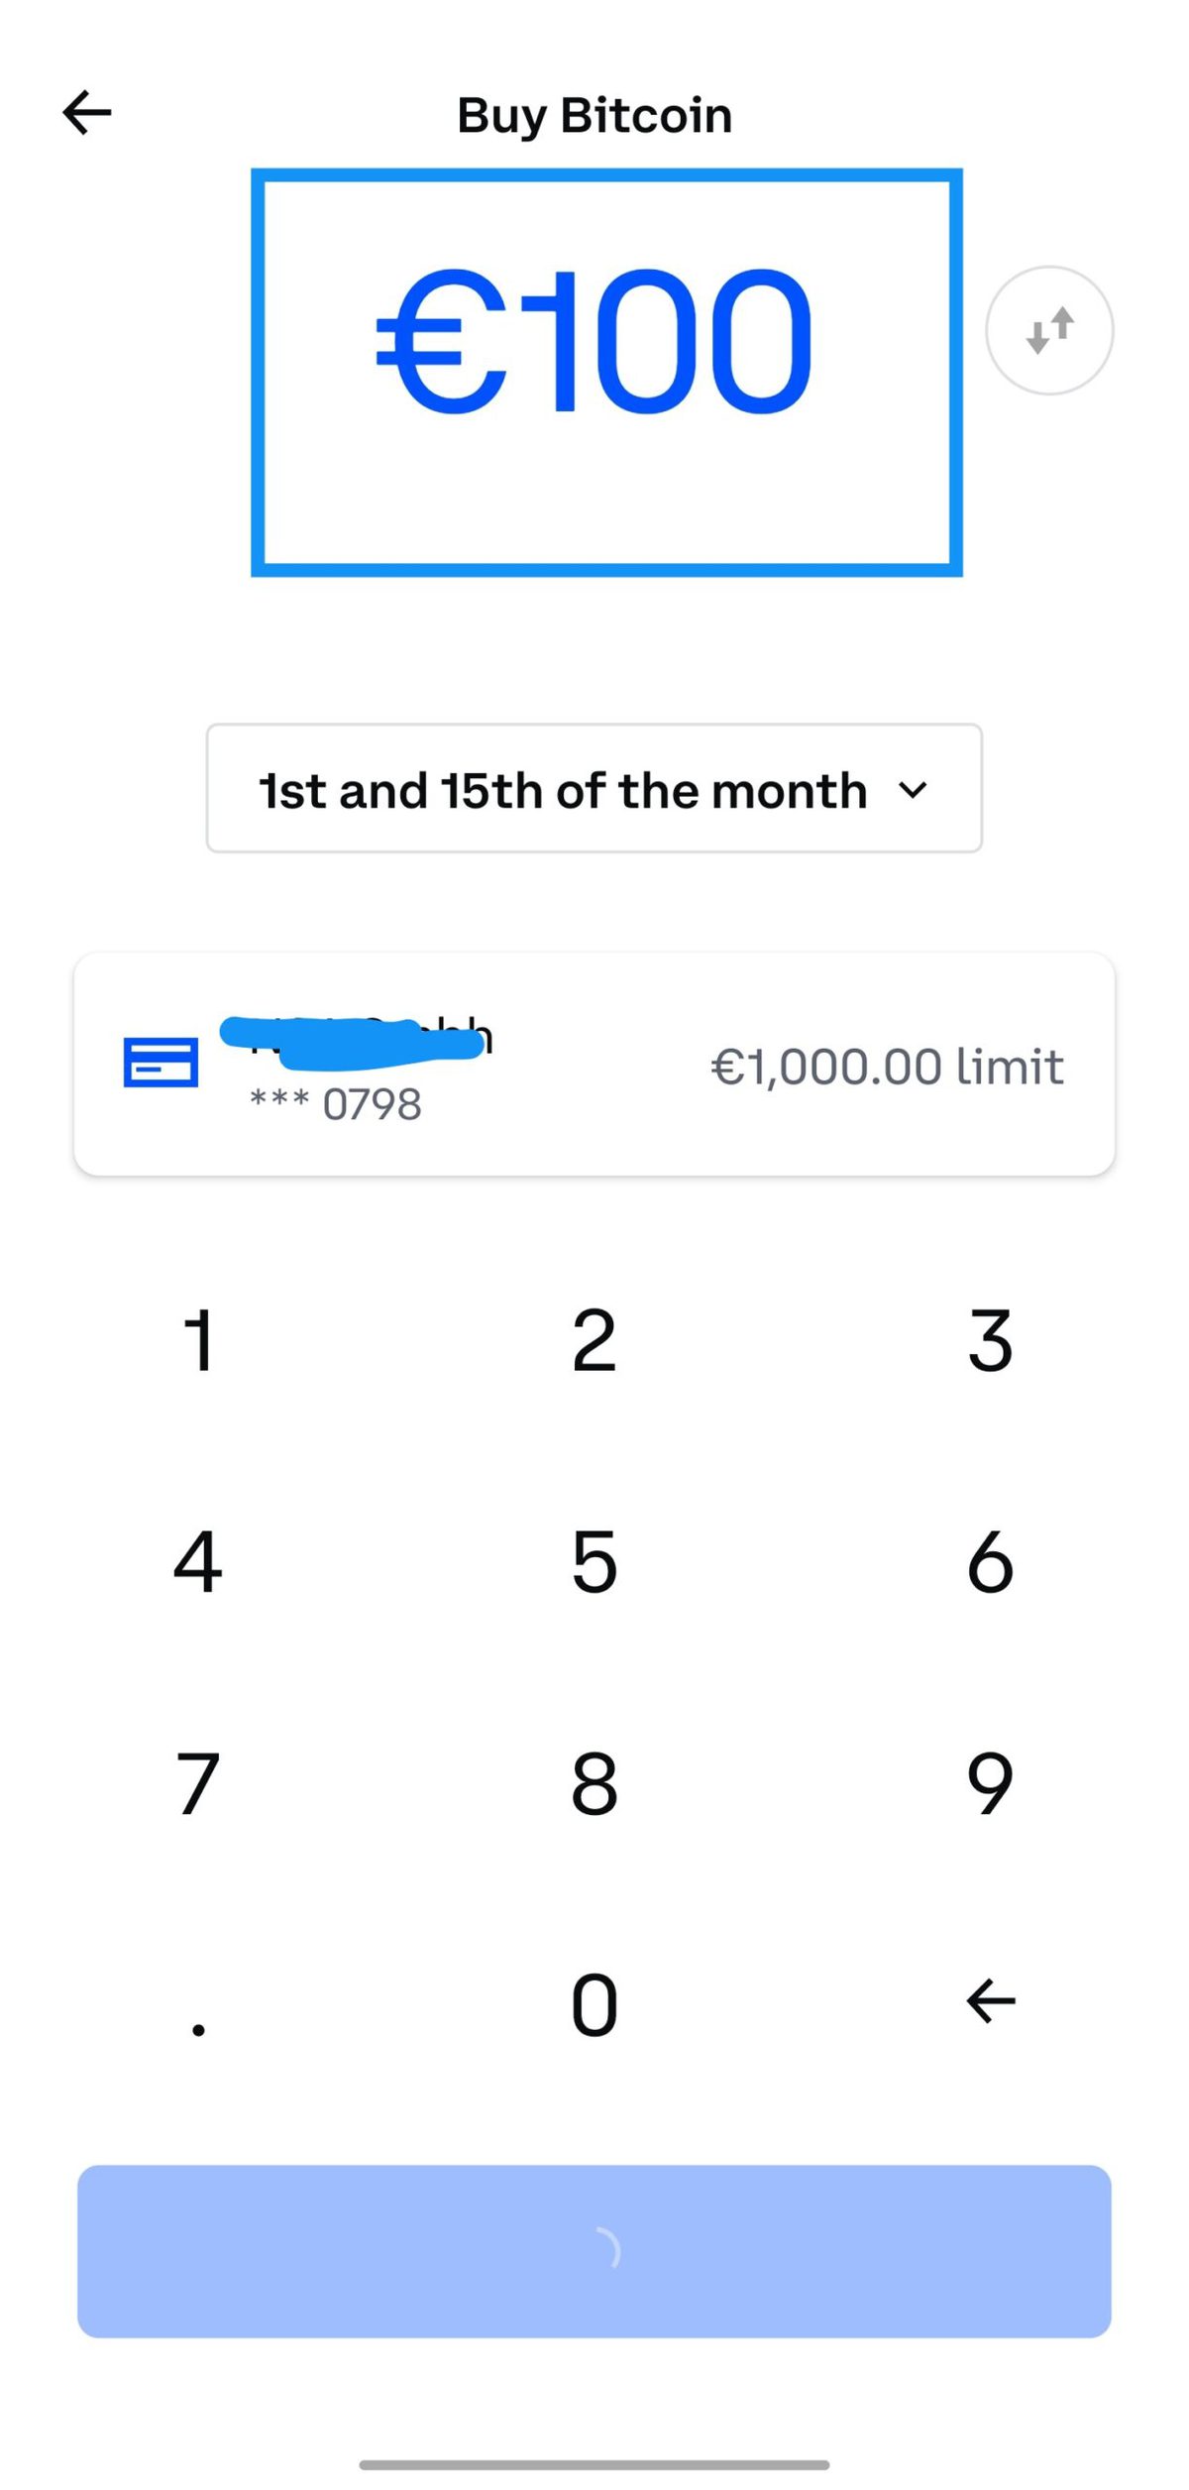
Task: Tap keypad digit 9
Action: coord(990,1783)
